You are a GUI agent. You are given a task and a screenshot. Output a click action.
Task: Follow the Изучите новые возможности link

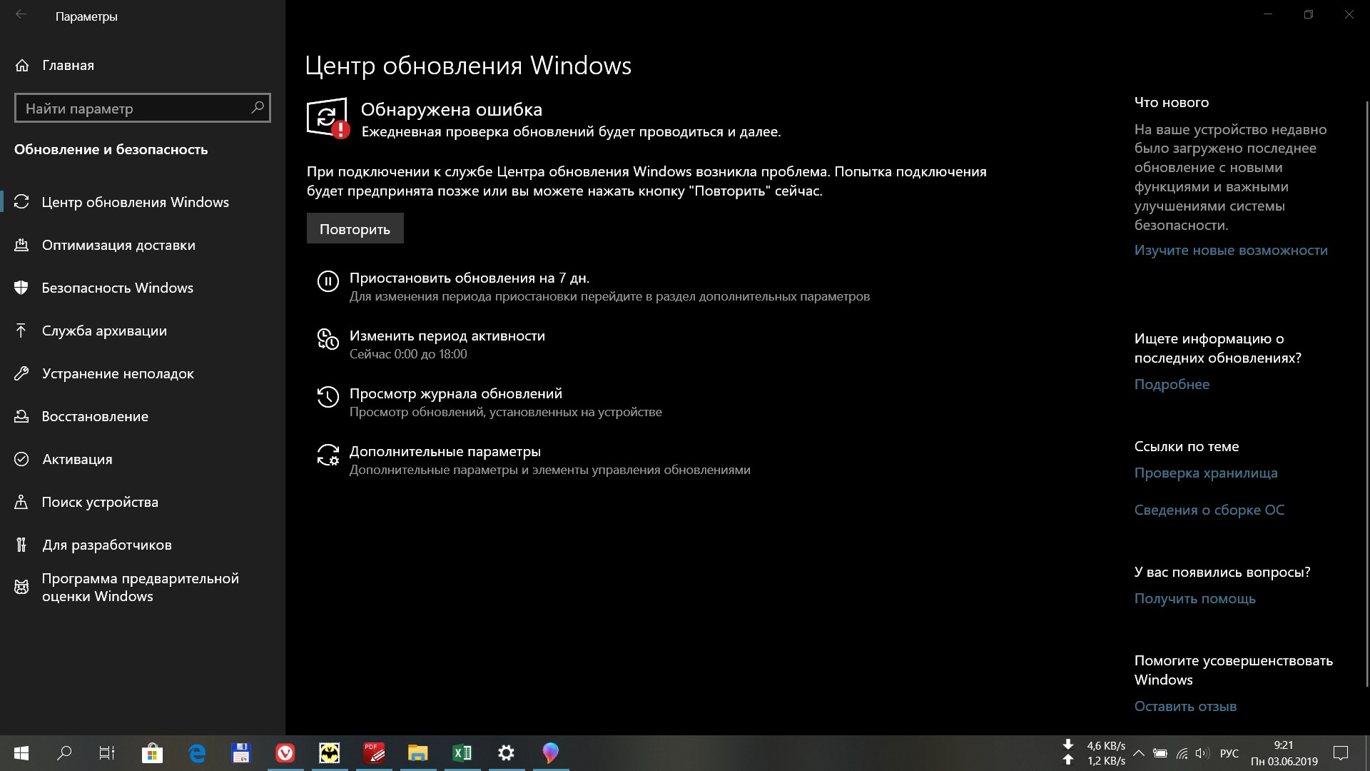tap(1231, 250)
